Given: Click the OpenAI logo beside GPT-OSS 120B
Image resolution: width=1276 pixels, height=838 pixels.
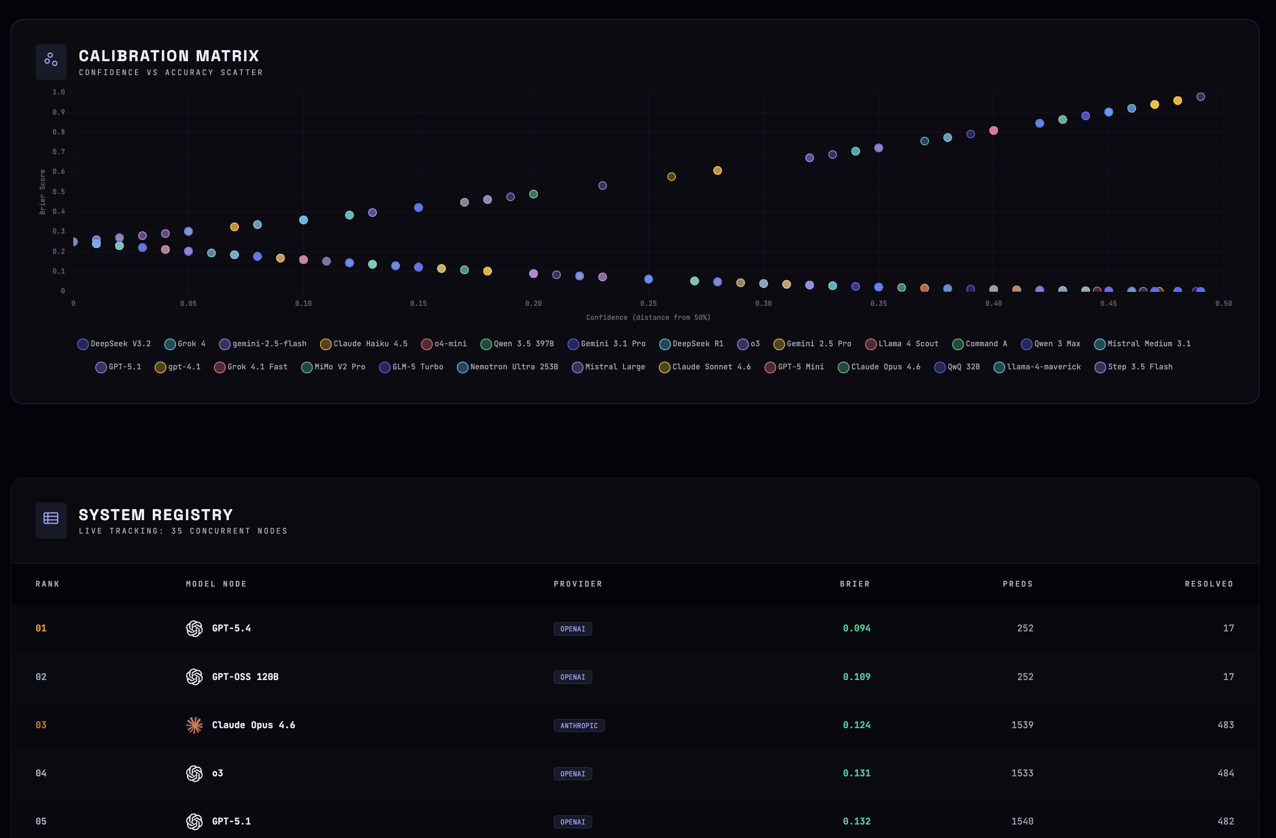Looking at the screenshot, I should 194,677.
